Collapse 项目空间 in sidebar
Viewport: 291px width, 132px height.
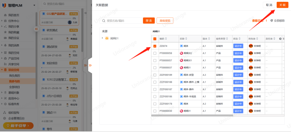tap(2, 70)
